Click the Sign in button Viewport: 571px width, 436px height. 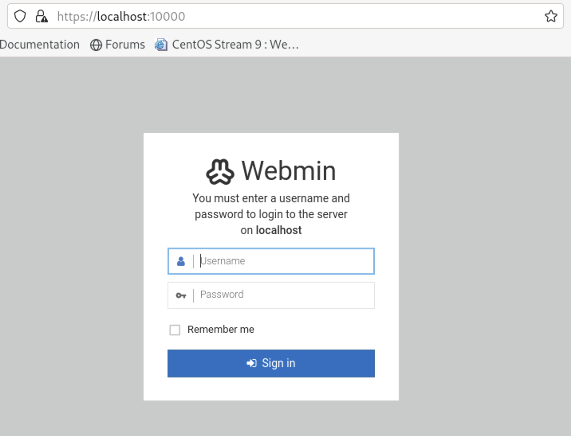coord(271,363)
